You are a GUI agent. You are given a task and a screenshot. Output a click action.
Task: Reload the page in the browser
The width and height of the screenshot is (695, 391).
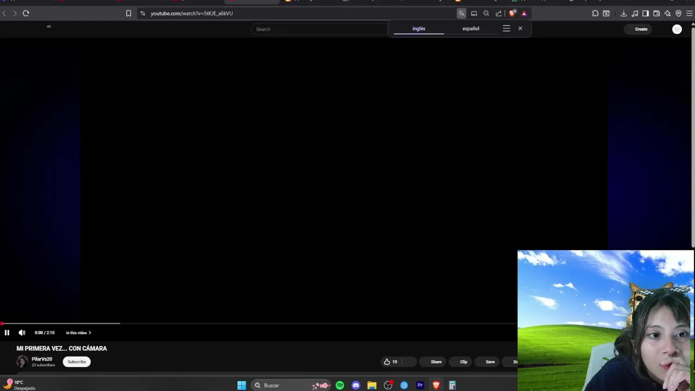(x=26, y=13)
